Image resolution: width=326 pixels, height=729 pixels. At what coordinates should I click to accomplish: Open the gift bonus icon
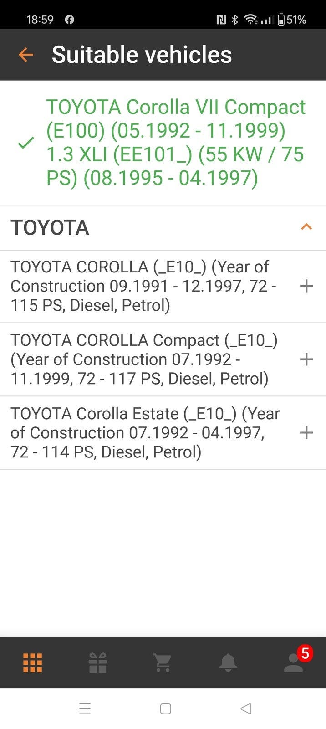click(x=97, y=662)
